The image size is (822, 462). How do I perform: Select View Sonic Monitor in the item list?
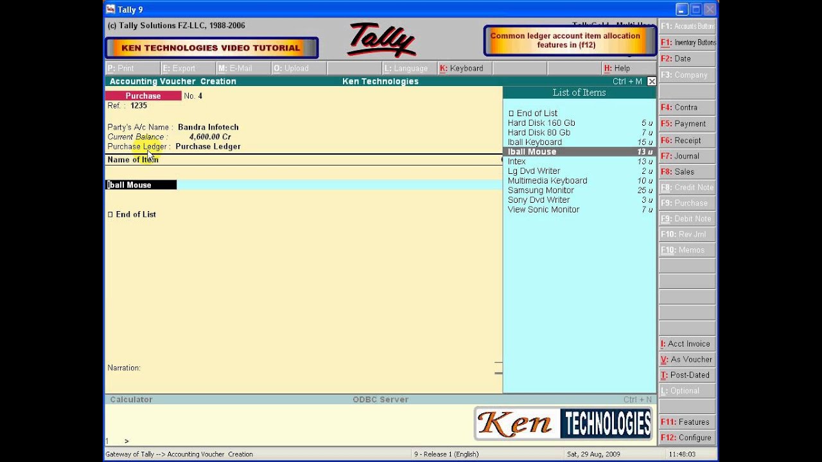tap(579, 210)
